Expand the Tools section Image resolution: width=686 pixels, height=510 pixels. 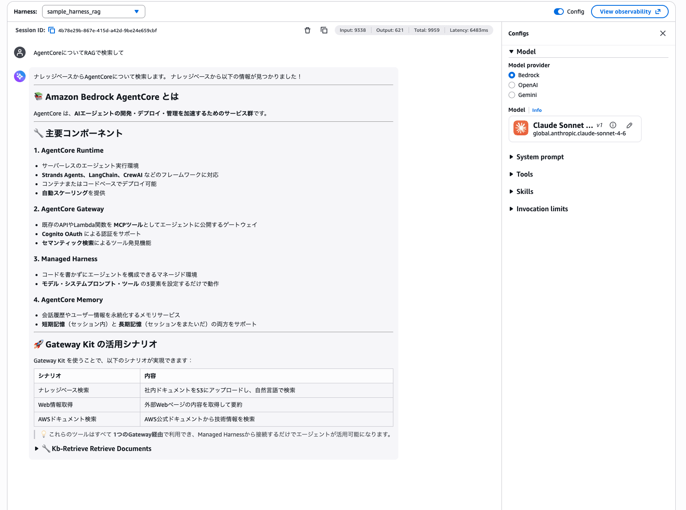pos(511,174)
